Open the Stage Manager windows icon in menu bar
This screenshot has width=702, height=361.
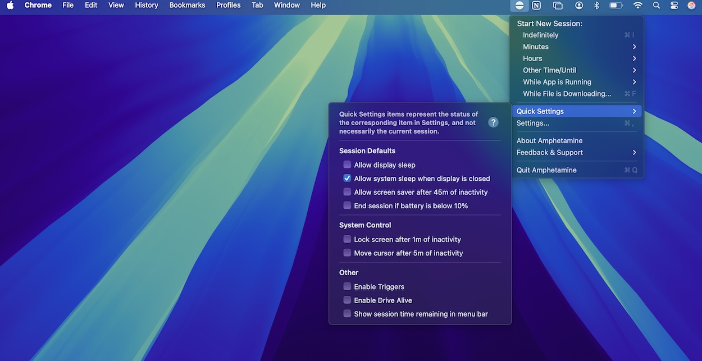coord(558,5)
